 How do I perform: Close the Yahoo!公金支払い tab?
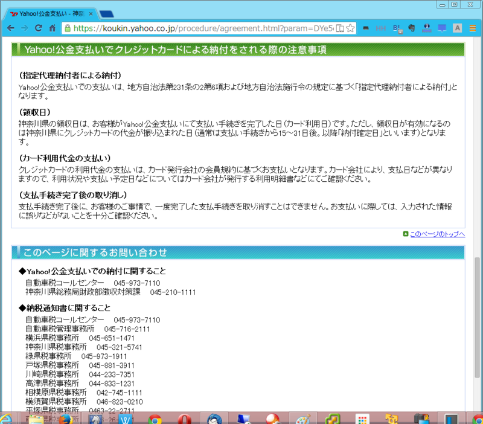[91, 14]
